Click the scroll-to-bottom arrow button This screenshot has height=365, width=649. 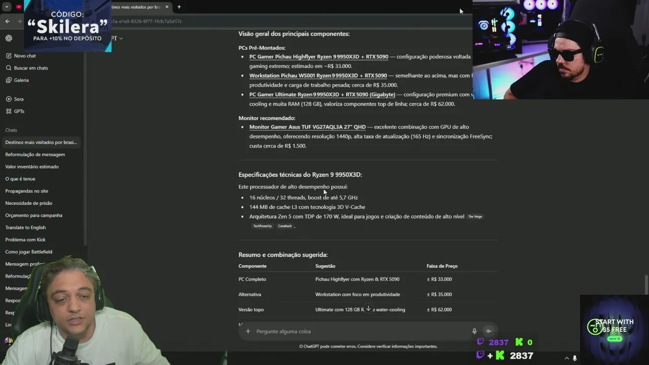(x=368, y=309)
